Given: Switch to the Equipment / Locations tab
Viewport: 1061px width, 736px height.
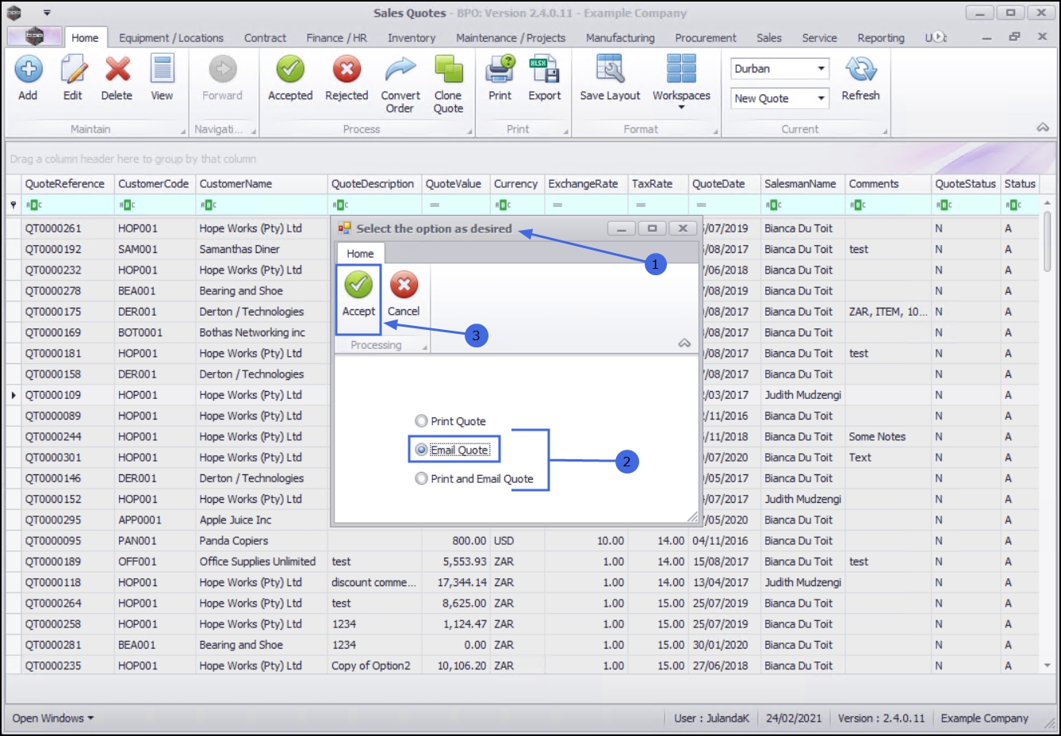Looking at the screenshot, I should point(171,37).
